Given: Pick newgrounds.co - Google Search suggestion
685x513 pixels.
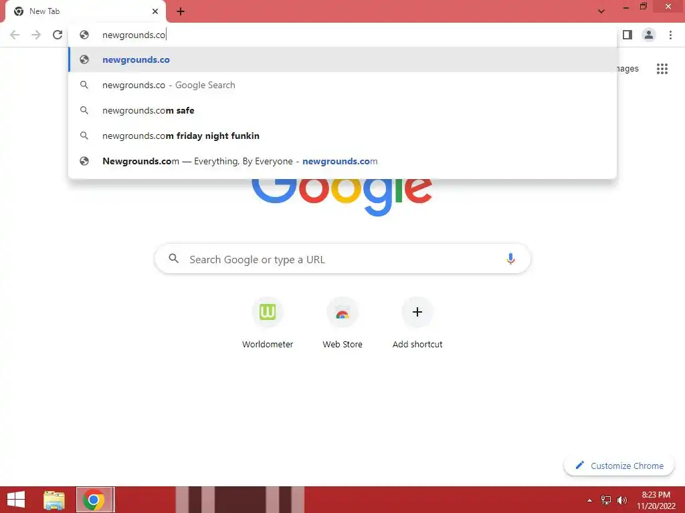Looking at the screenshot, I should [x=342, y=85].
